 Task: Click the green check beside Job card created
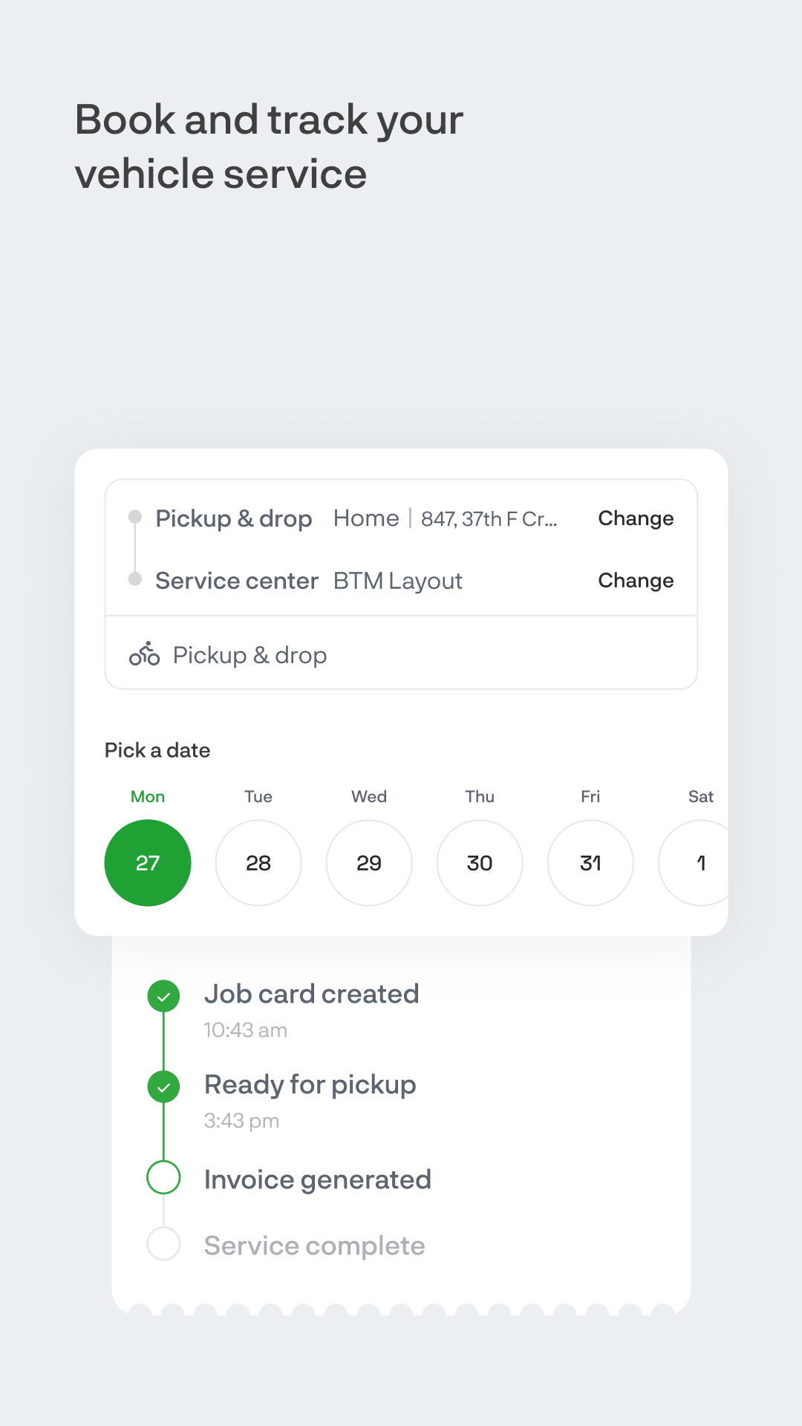[163, 997]
